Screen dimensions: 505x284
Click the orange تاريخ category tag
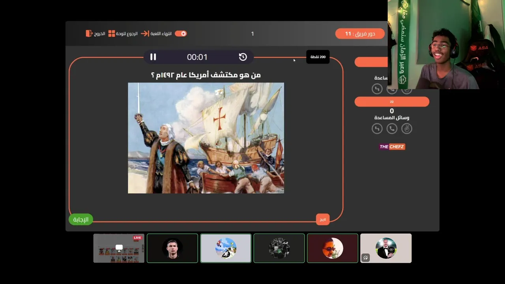323,219
